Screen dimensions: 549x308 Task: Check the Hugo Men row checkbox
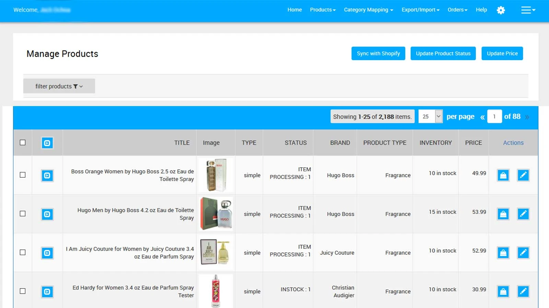pos(23,214)
